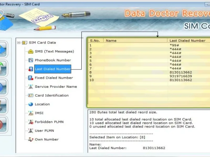Click second sidebar button with green arrow
Image resolution: width=210 pixels, height=157 pixels.
point(3,68)
